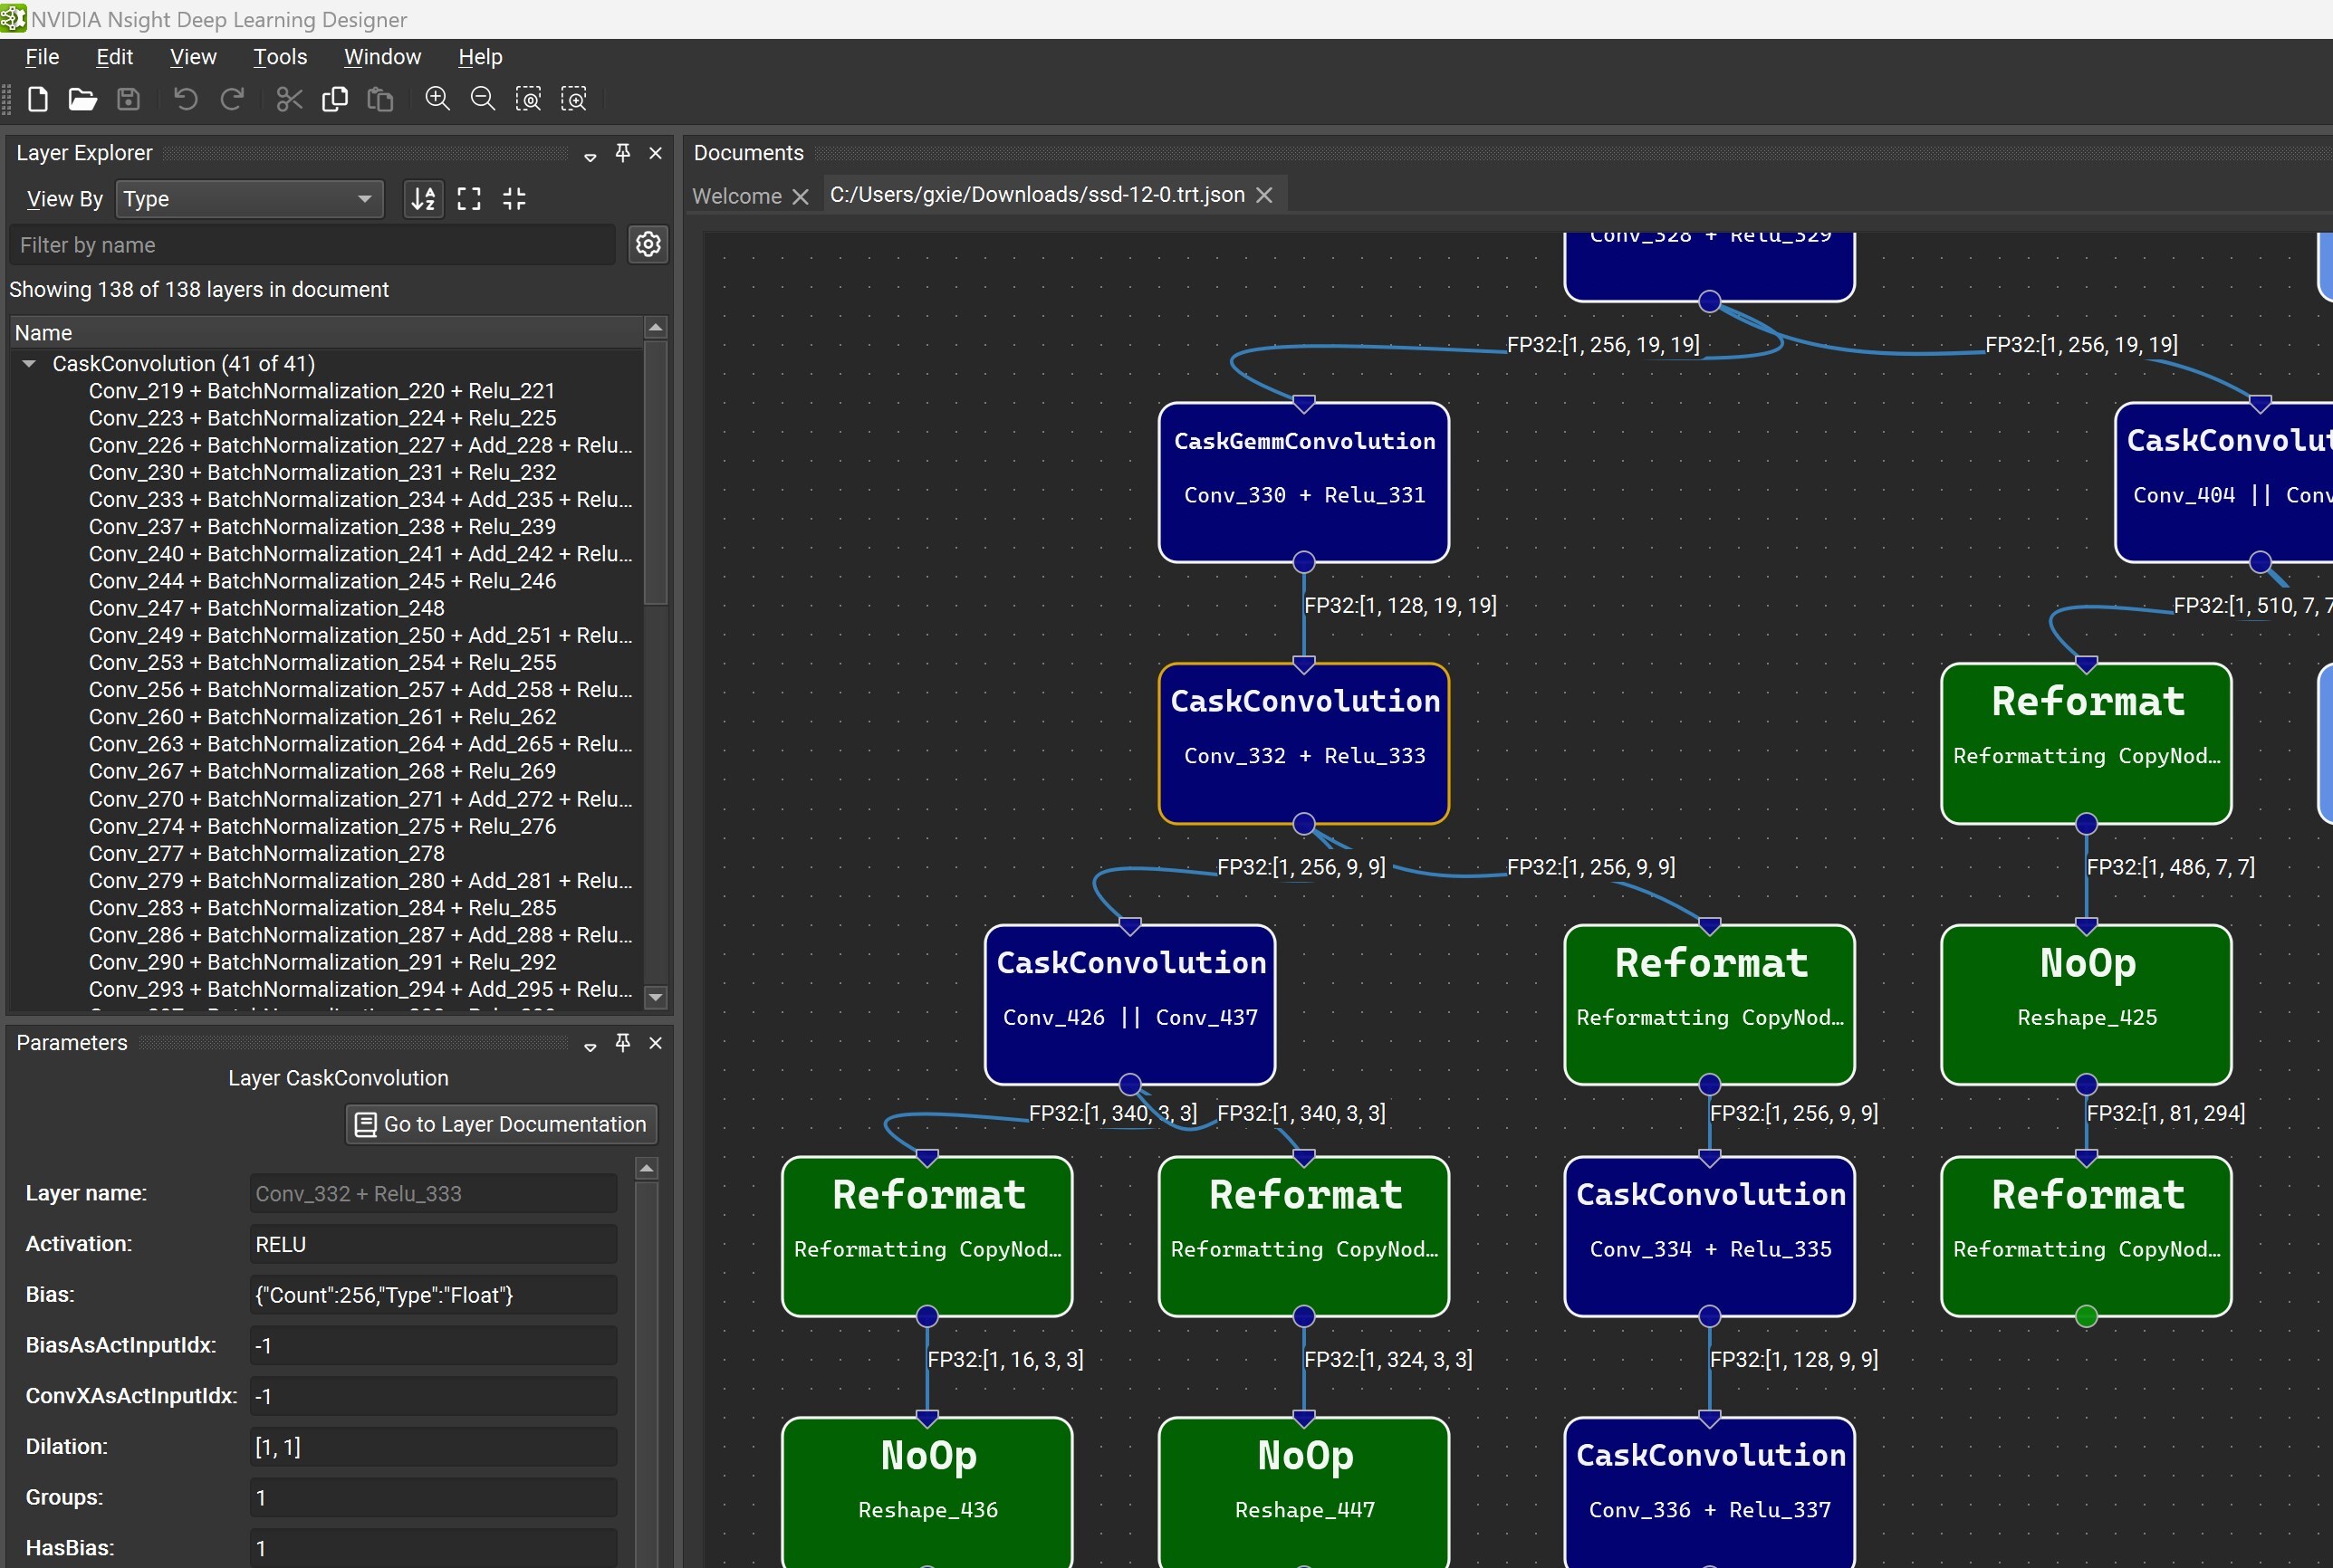Open filter settings gear in Layer Explorer
The height and width of the screenshot is (1568, 2333).
pos(648,244)
